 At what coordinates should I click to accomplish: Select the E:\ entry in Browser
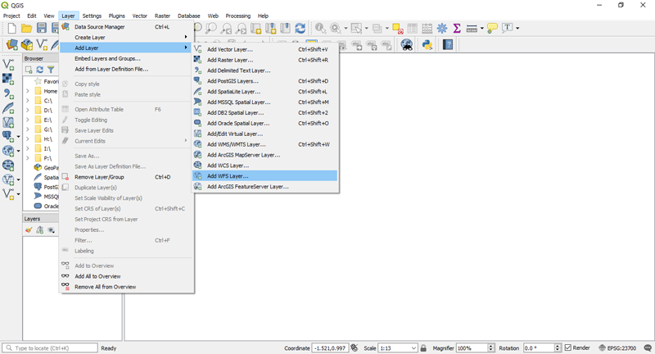[x=47, y=120]
